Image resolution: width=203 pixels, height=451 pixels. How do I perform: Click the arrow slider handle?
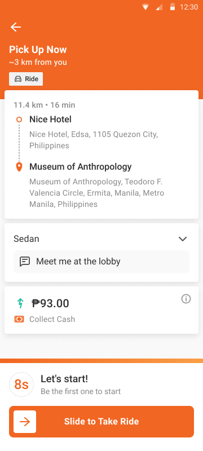click(x=25, y=422)
